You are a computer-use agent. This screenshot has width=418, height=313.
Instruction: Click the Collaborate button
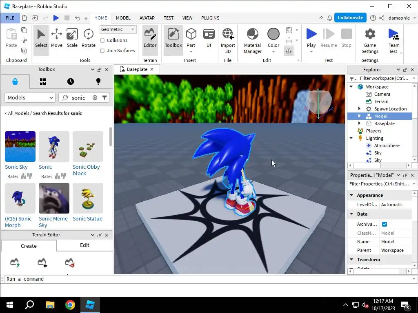350,18
